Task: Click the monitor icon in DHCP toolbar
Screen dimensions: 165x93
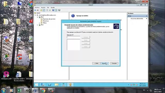Action: pyautogui.click(x=59, y=10)
